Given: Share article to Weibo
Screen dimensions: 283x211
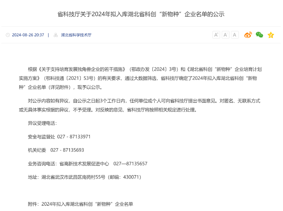Looking at the screenshot, I should 248,35.
